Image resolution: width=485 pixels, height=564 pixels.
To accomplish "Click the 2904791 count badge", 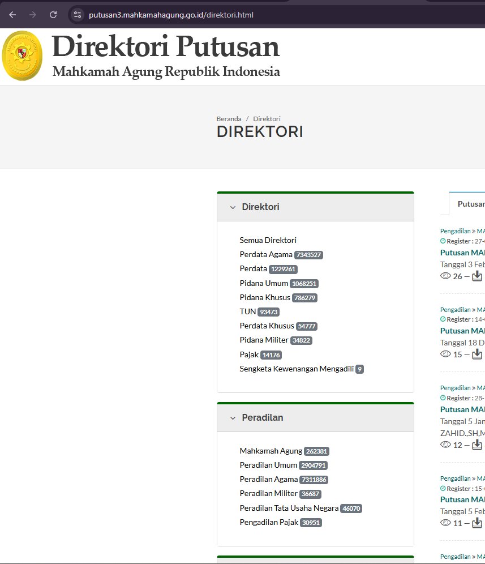I will tap(313, 465).
